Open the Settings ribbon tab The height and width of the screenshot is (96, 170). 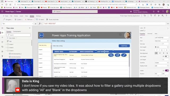(x=38, y=16)
